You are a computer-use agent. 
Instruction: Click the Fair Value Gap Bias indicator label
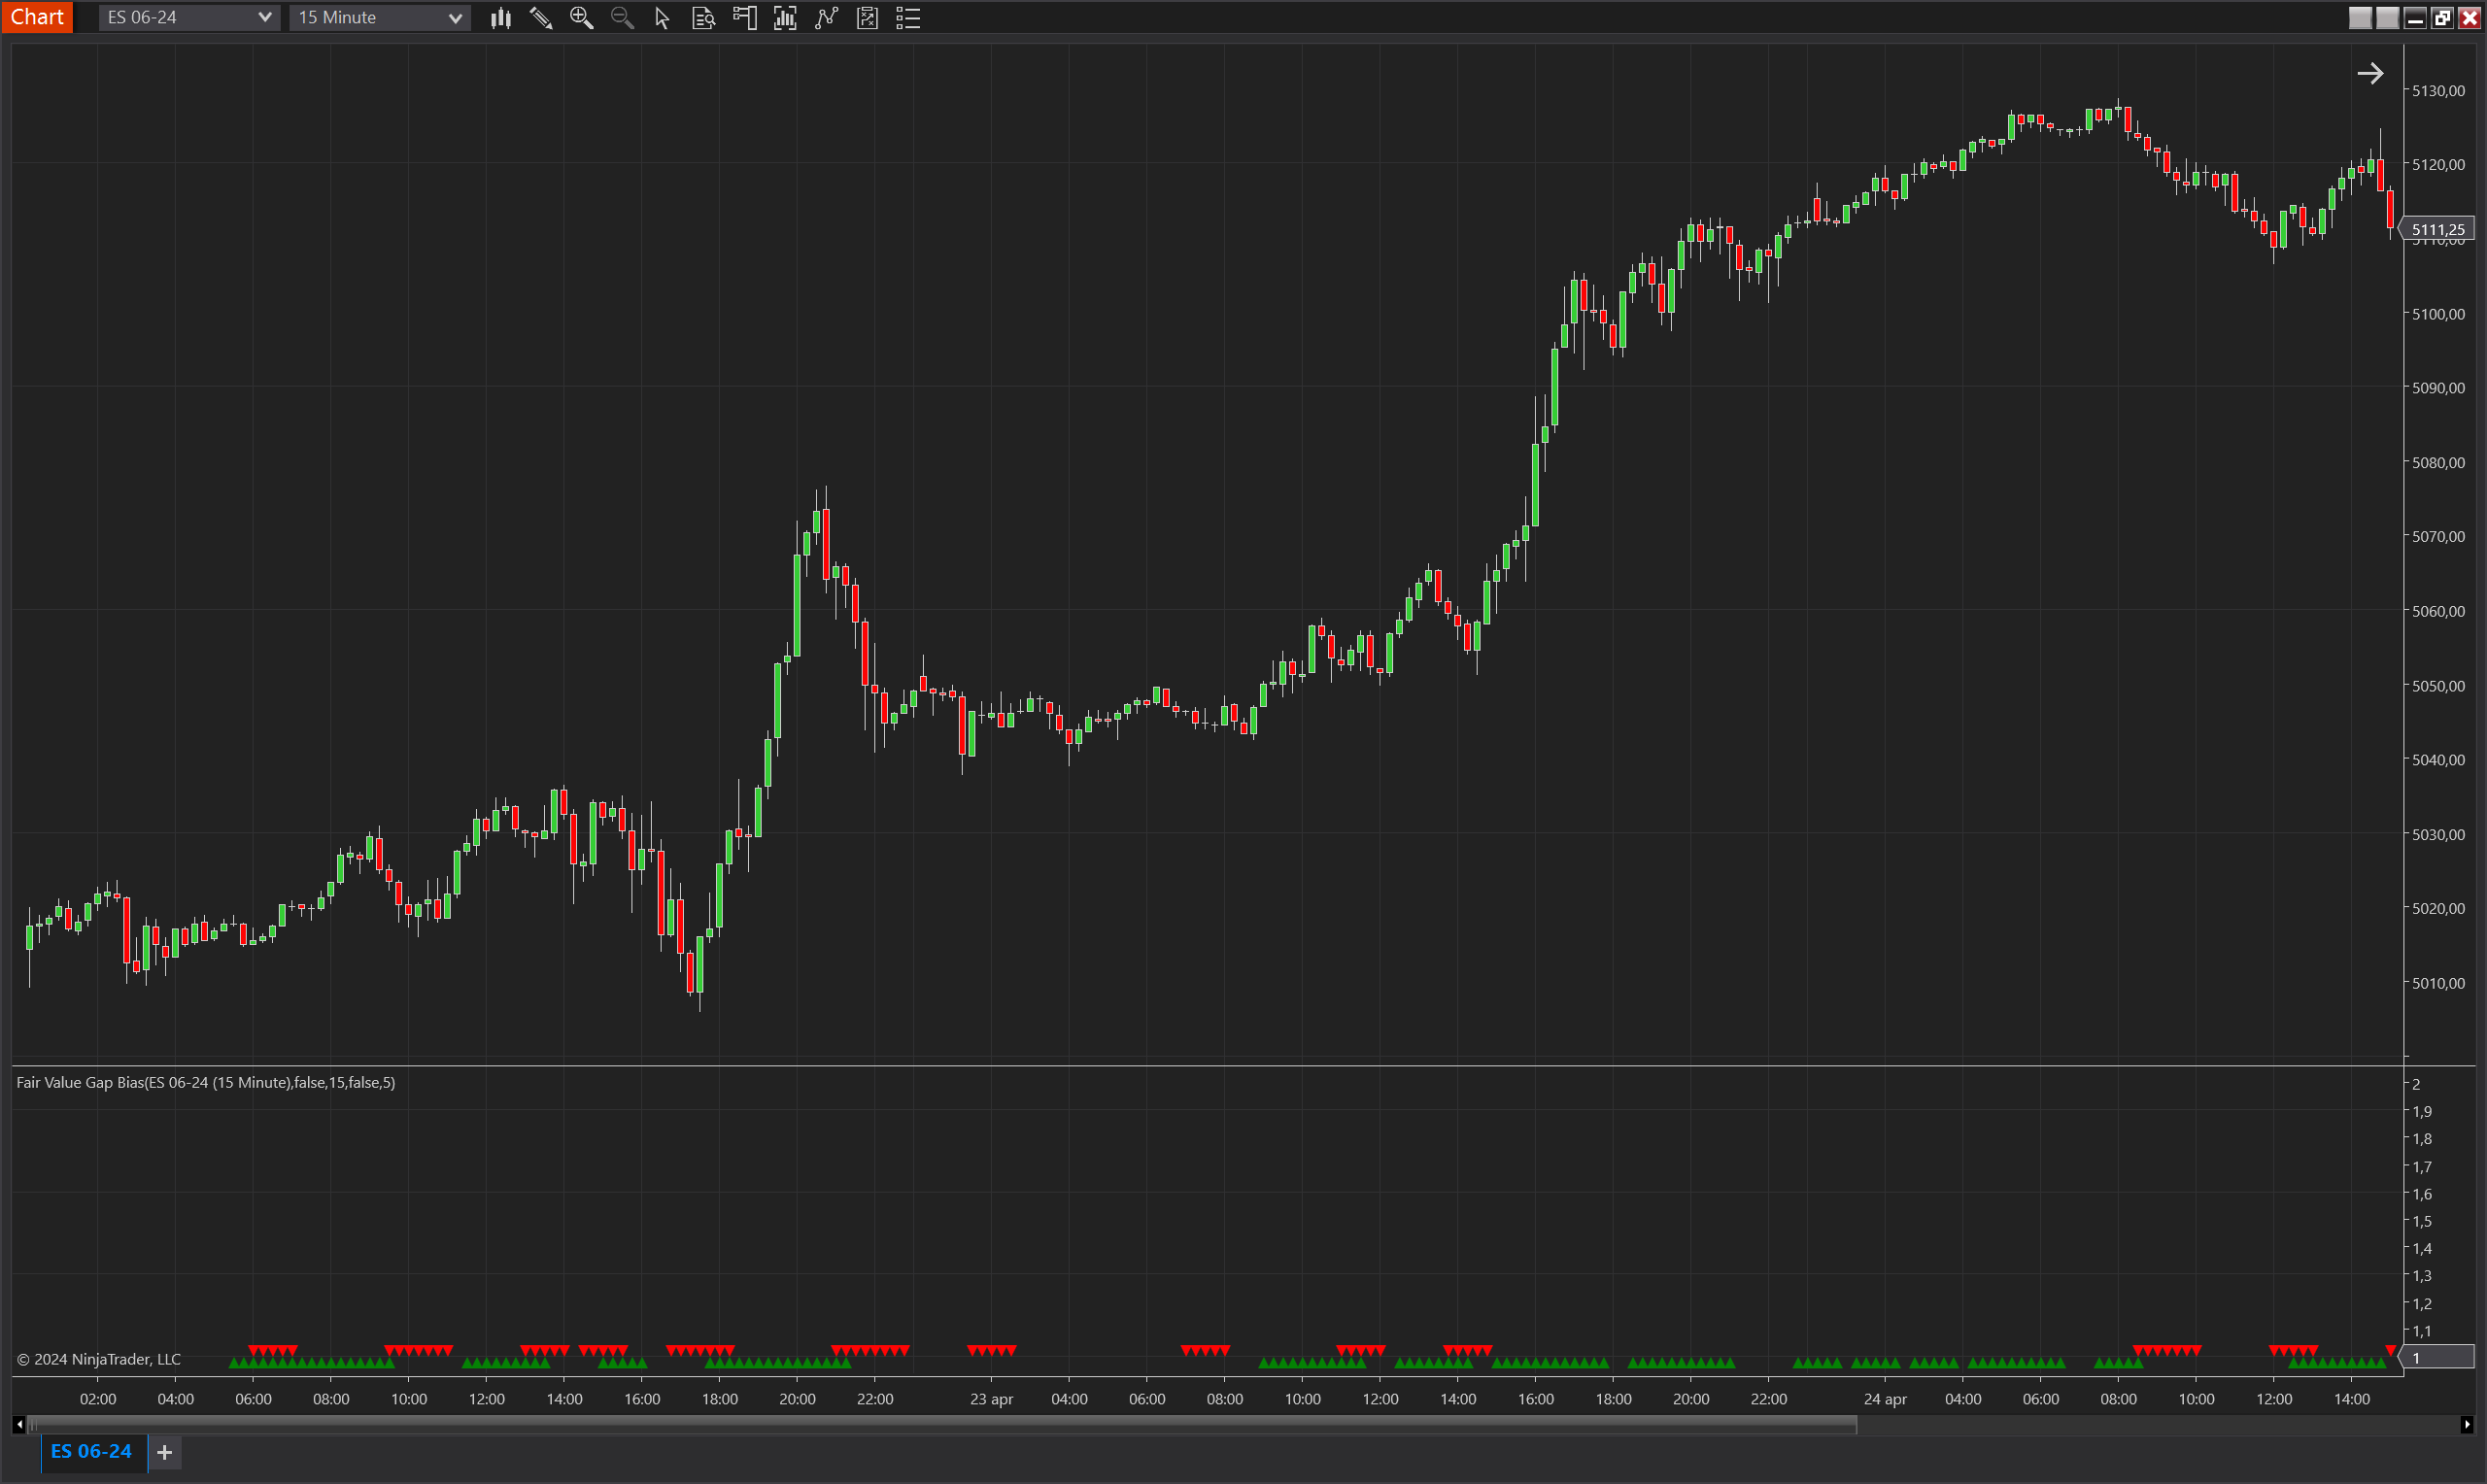tap(206, 1082)
